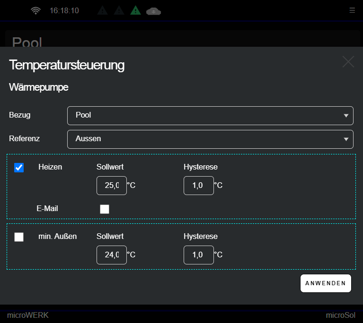Uncheck the Heizen checkbox
Viewport: 363px width, 323px height.
(19, 168)
